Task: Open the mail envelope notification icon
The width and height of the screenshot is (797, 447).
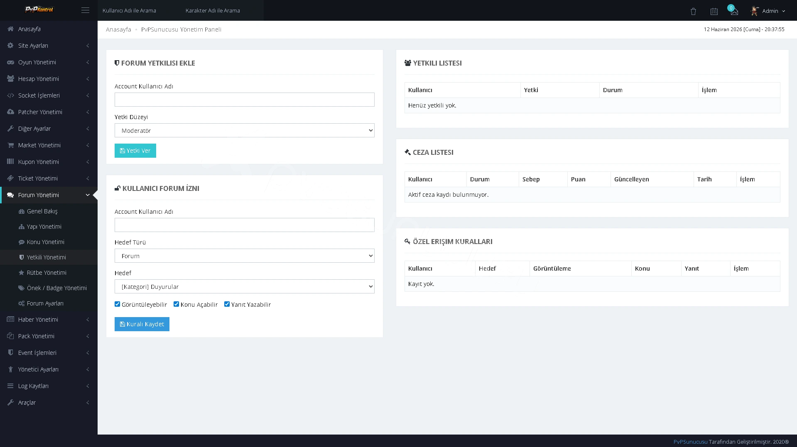Action: [x=734, y=12]
